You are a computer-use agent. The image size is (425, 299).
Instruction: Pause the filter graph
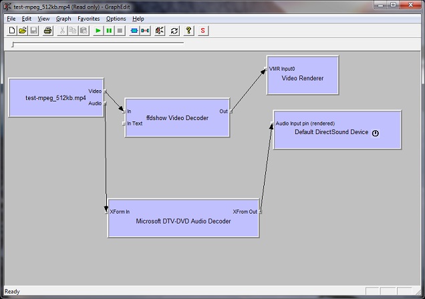[x=109, y=31]
